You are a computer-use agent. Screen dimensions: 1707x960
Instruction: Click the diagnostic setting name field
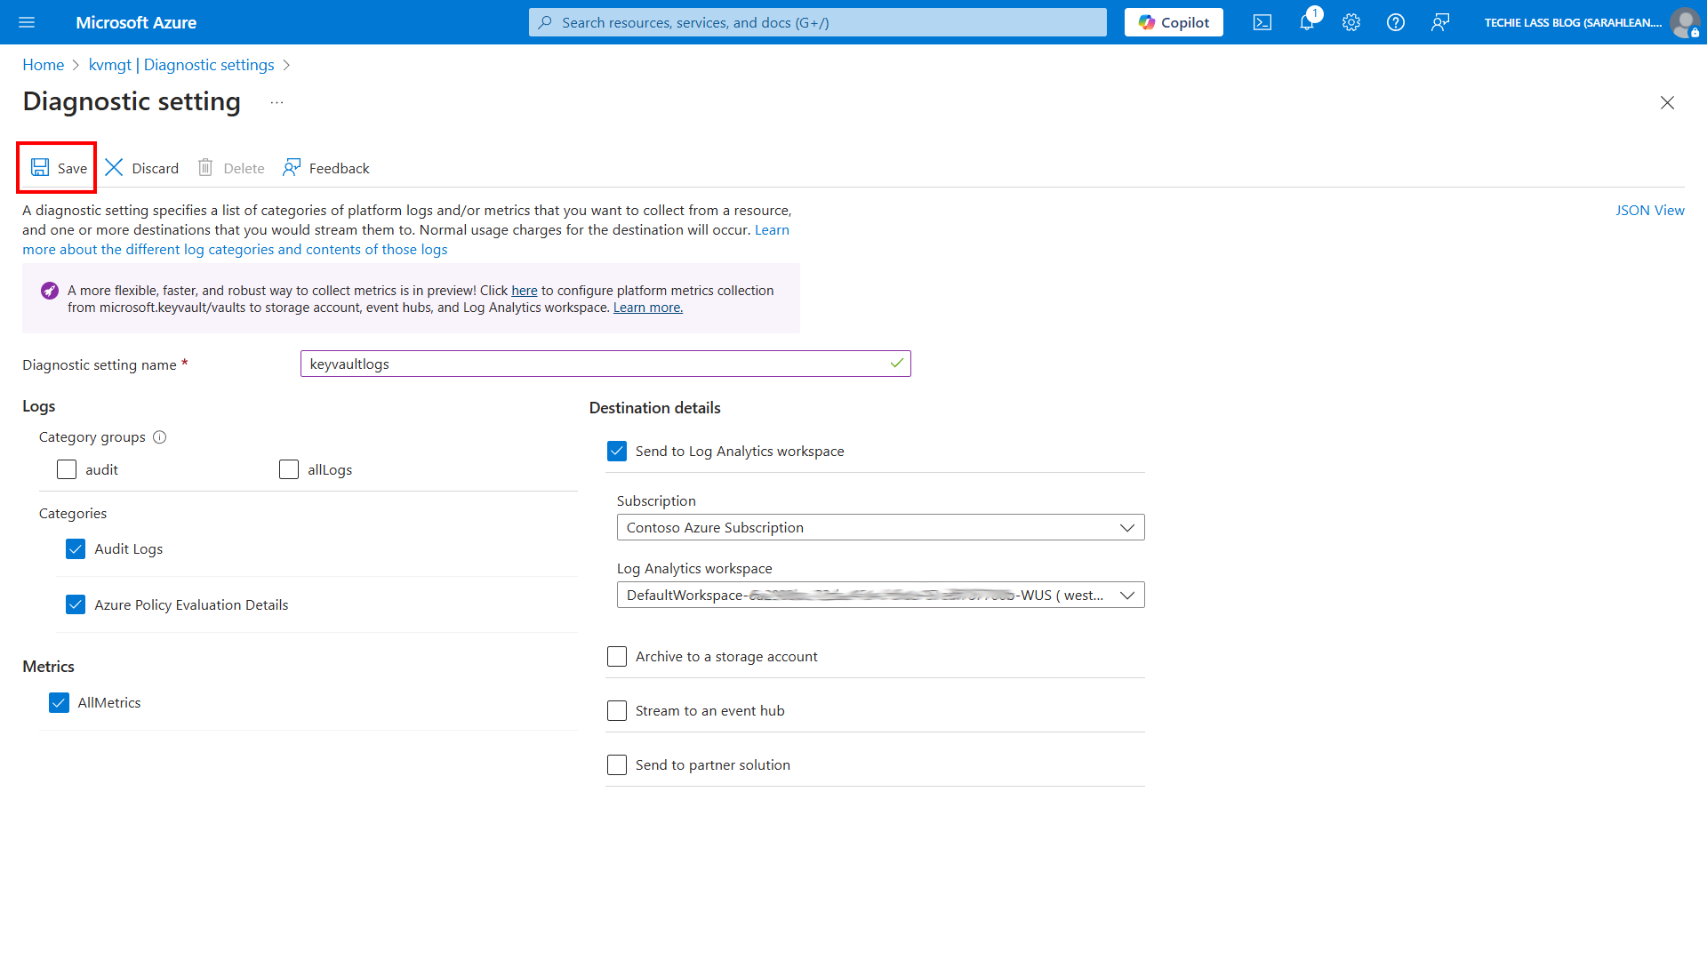pyautogui.click(x=605, y=364)
